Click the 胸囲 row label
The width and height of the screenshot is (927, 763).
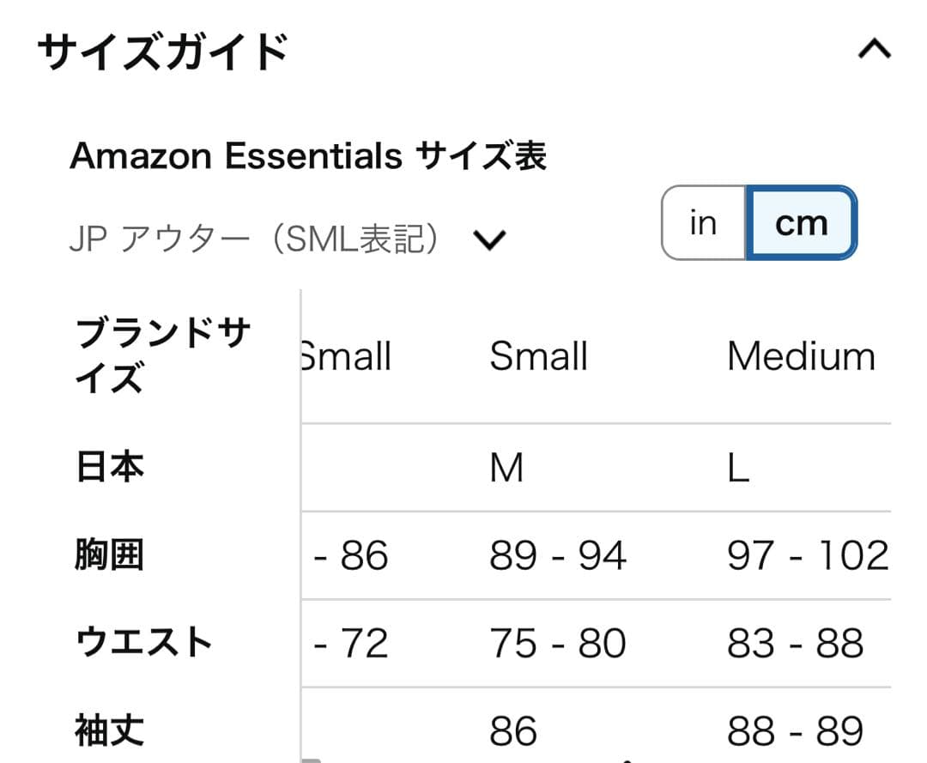click(x=110, y=556)
